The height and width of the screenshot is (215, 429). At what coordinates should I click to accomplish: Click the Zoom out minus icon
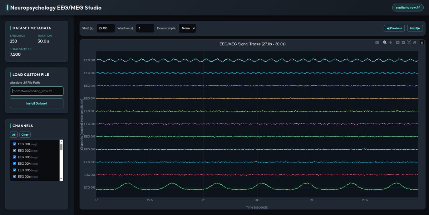(x=403, y=42)
